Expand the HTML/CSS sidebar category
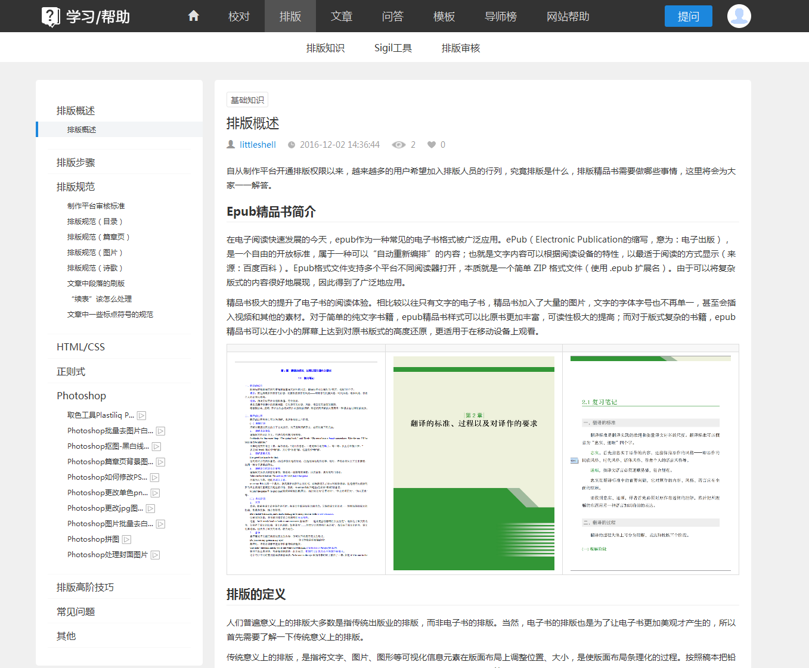The height and width of the screenshot is (668, 809). click(80, 347)
